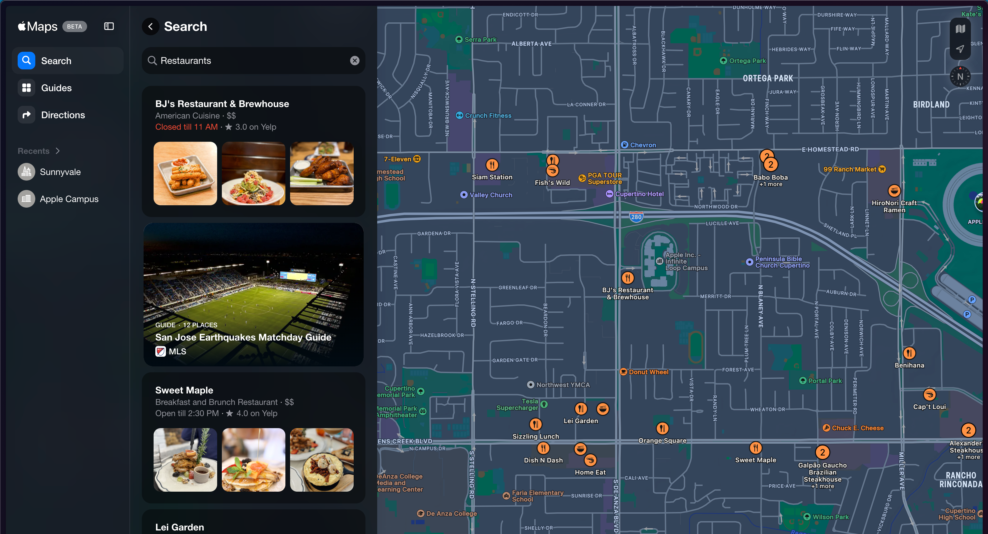Screen dimensions: 988x534
Task: Click the back arrow button
Action: click(x=150, y=26)
